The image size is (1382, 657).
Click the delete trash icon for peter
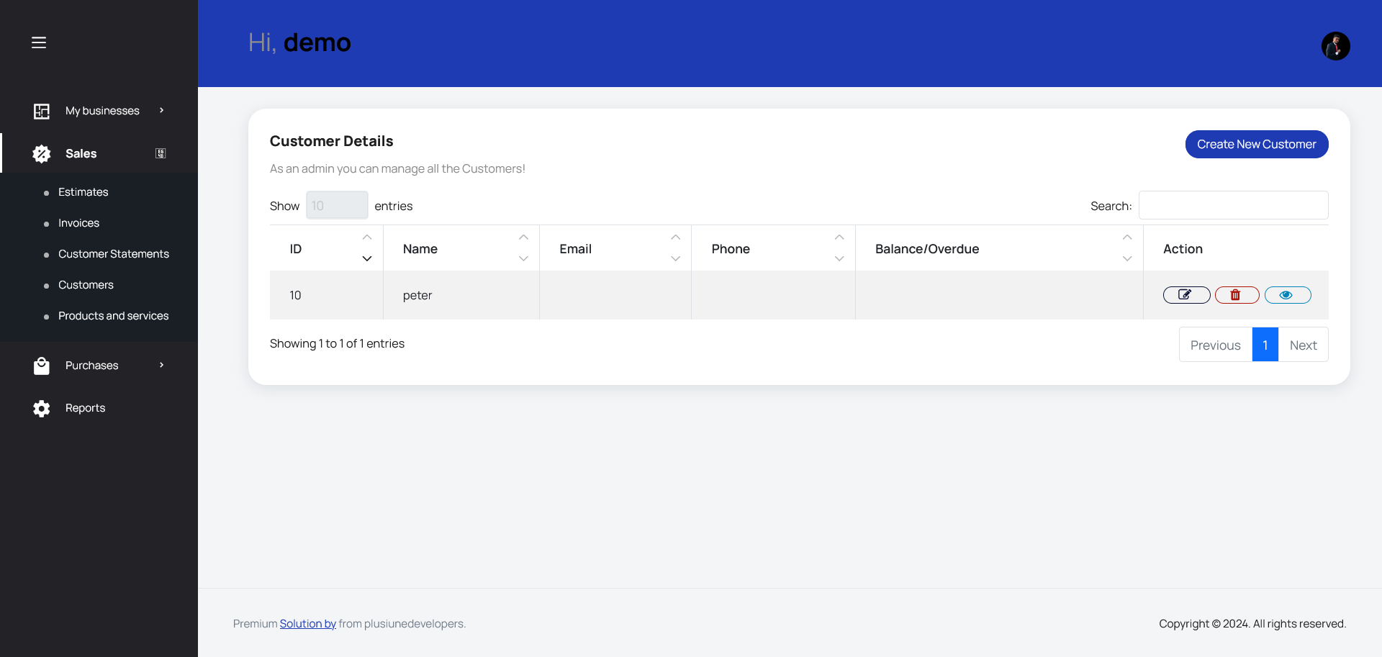(x=1236, y=295)
